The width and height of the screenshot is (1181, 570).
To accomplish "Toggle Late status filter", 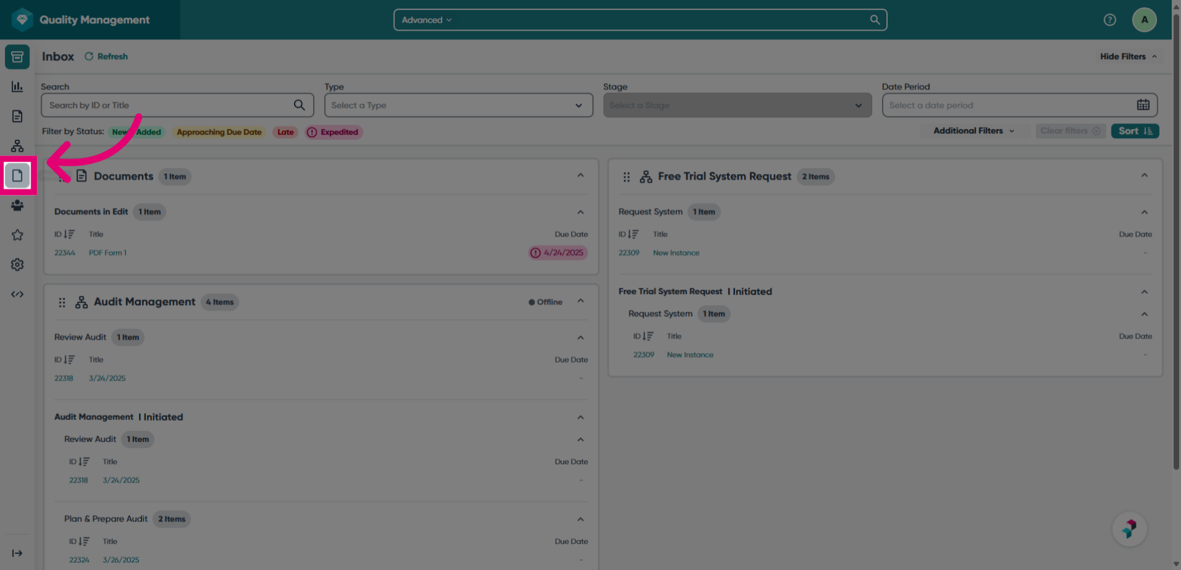I will [285, 132].
